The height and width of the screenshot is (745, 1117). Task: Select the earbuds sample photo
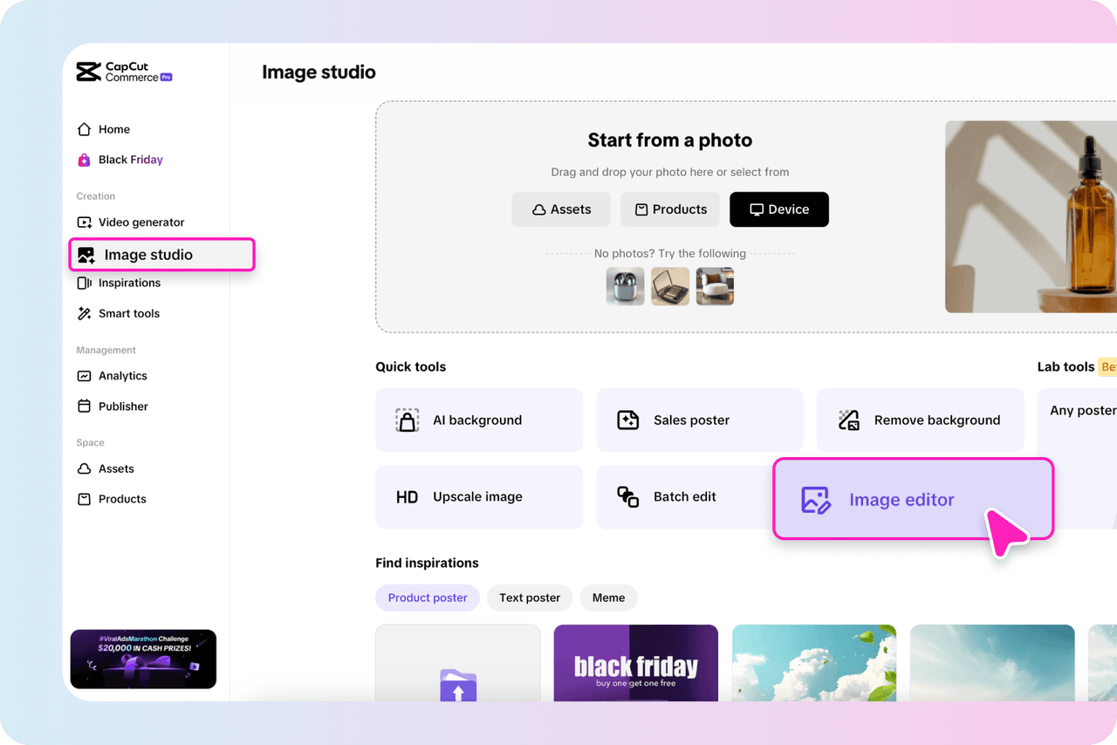pyautogui.click(x=625, y=286)
